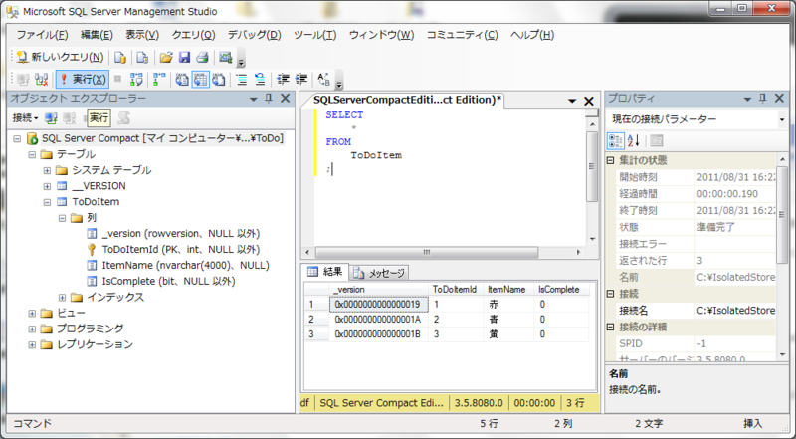Open the ファイル(F) menu
Screen dimensions: 796x439
pyautogui.click(x=42, y=35)
